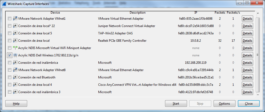Show Details for Cisco AnyConnect VPN adapter
Image resolution: width=265 pixels, height=112 pixels.
(247, 84)
